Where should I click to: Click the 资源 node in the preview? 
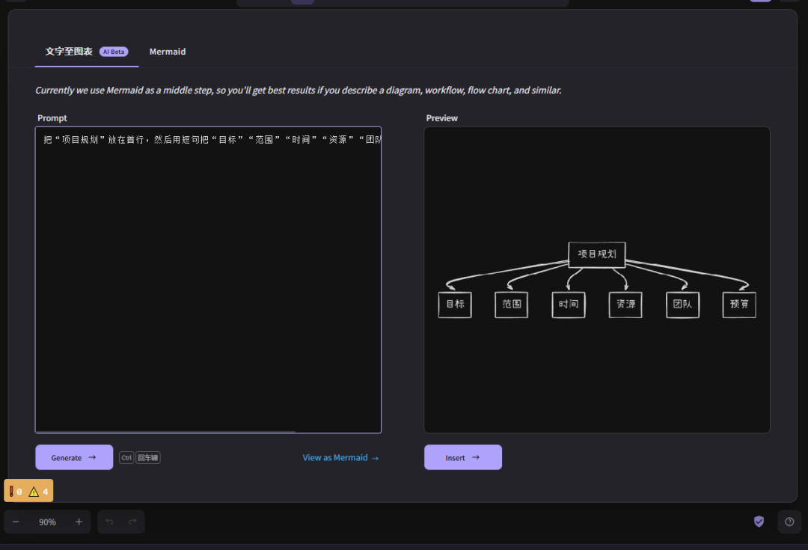click(x=625, y=305)
